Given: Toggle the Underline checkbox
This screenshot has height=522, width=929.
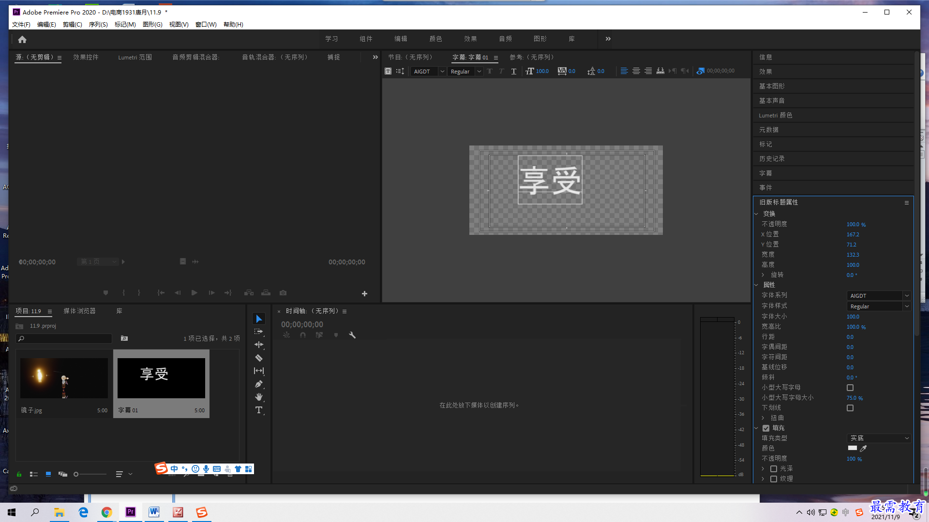Looking at the screenshot, I should click(850, 408).
